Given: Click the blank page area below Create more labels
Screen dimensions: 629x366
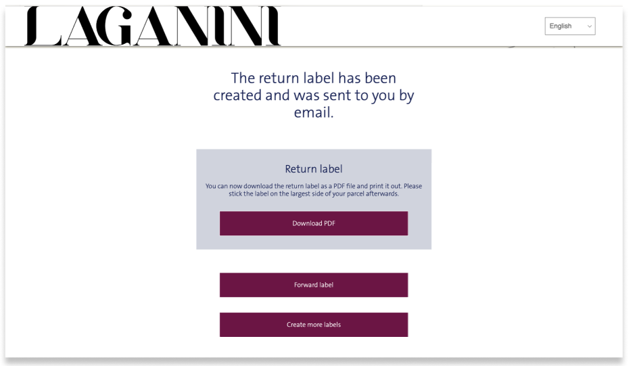Looking at the screenshot, I should (313, 348).
